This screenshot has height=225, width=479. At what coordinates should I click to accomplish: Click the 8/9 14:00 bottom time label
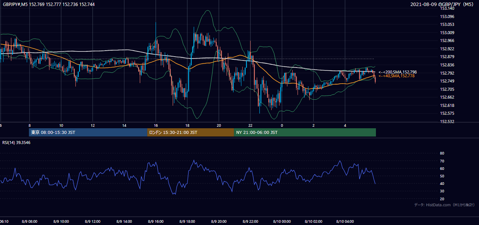[x=124, y=222]
